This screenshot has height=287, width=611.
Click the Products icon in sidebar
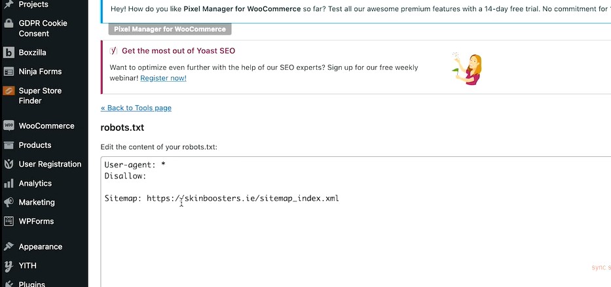pos(9,145)
